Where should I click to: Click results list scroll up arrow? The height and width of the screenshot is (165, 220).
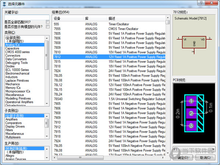pos(168,18)
